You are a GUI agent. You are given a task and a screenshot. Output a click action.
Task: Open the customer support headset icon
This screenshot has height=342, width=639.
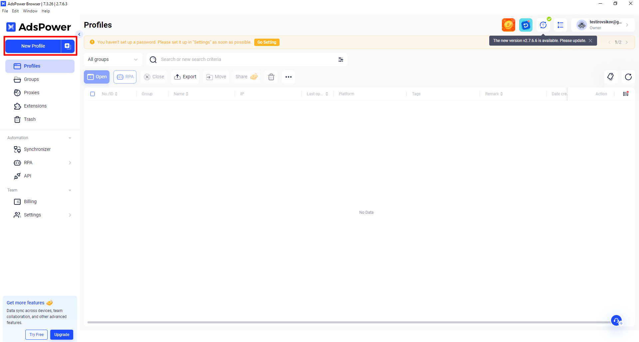pyautogui.click(x=616, y=320)
